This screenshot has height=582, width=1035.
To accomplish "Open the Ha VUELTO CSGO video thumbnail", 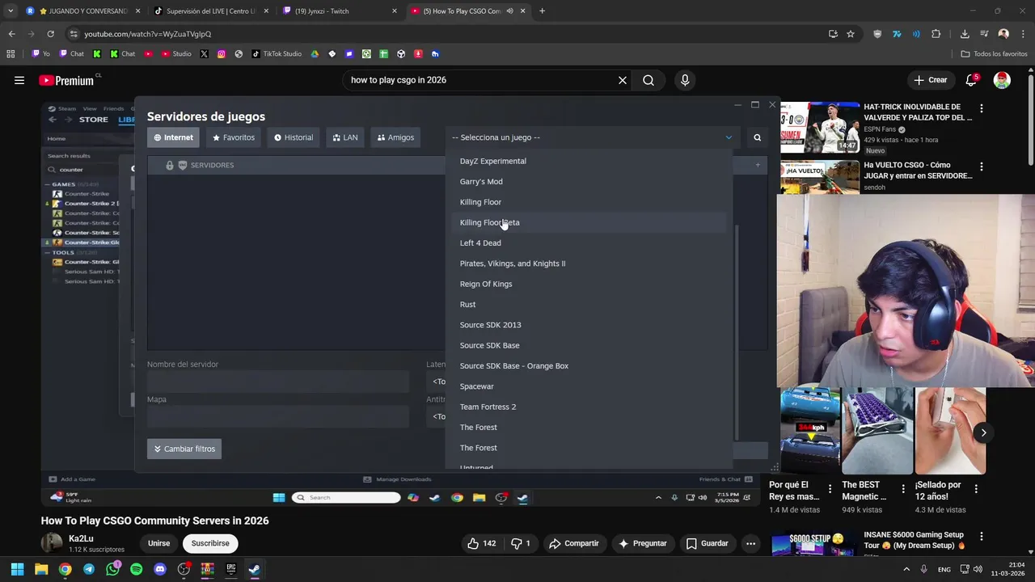I will click(x=820, y=176).
